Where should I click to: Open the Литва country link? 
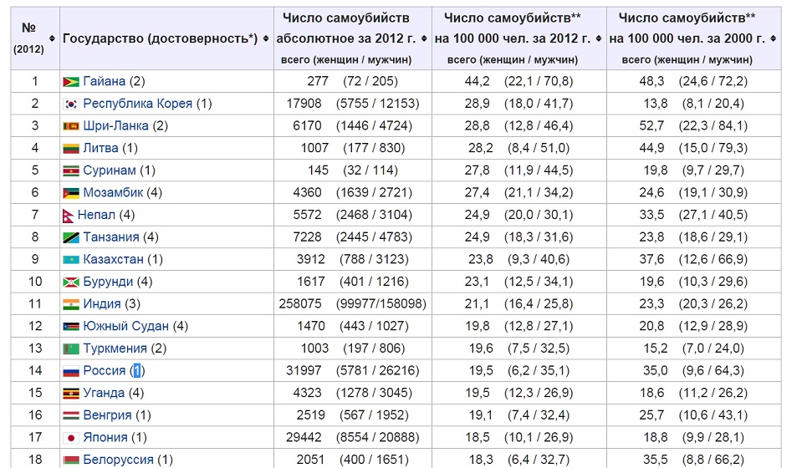[100, 148]
